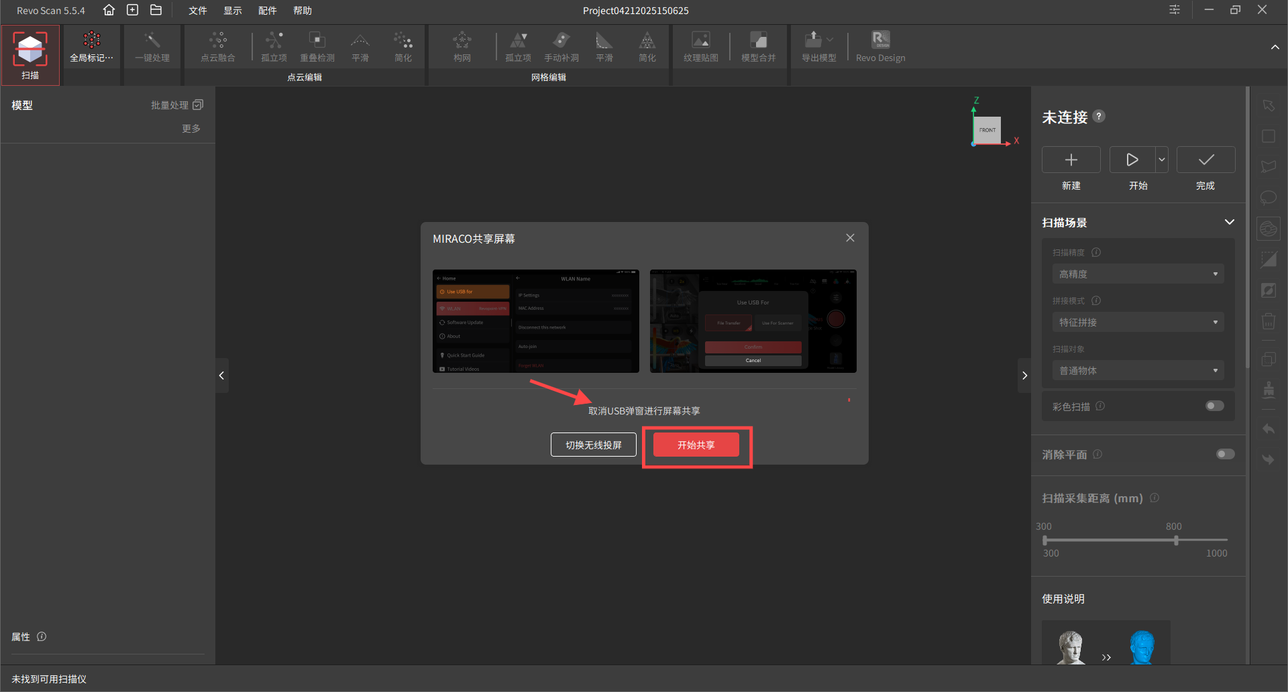Launch Revo Design
This screenshot has width=1288, height=692.
[881, 48]
